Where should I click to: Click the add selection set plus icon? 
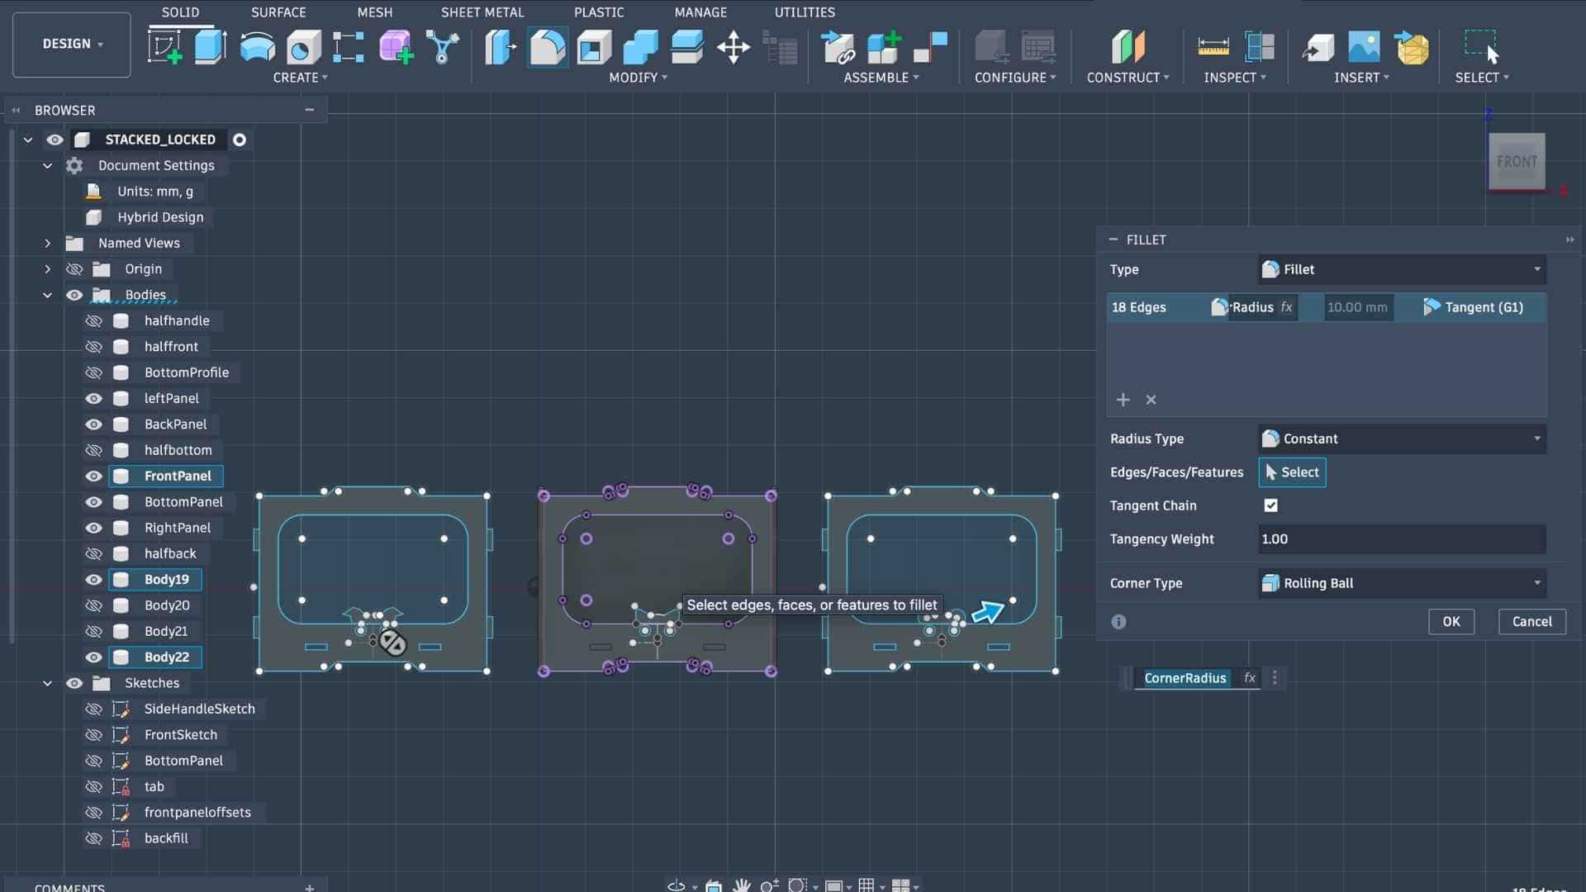pyautogui.click(x=1123, y=400)
